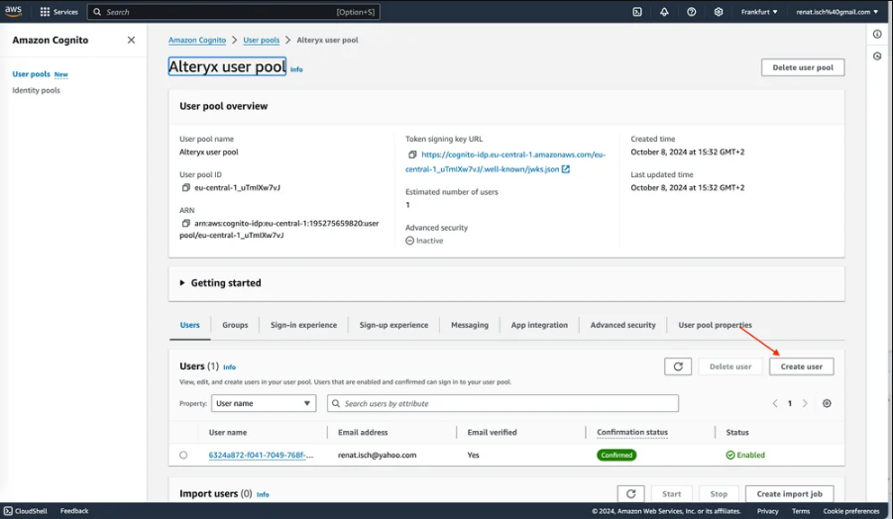Go to previous page of users
The height and width of the screenshot is (519, 893).
[x=774, y=403]
